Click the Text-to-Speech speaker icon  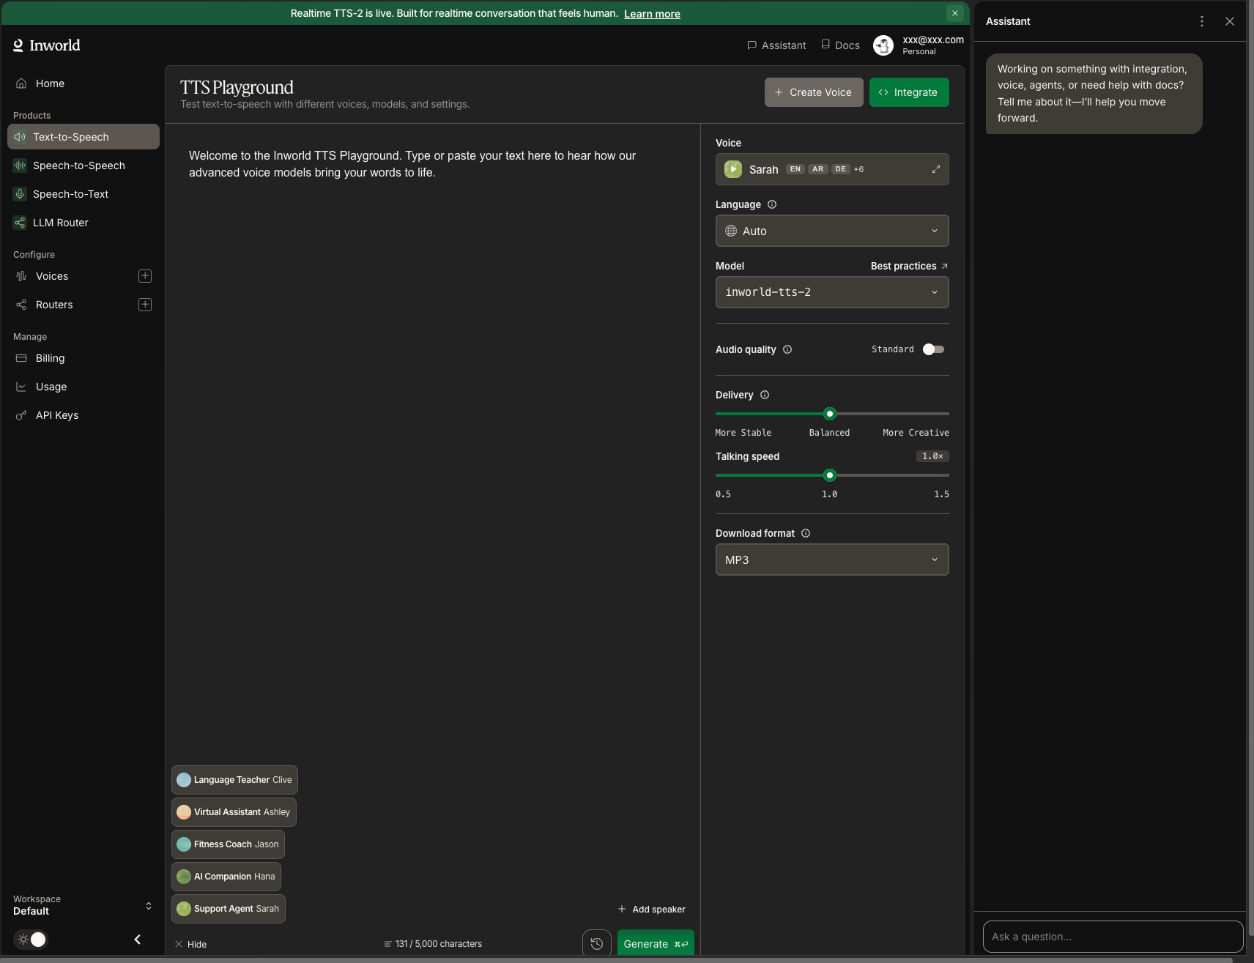[20, 137]
